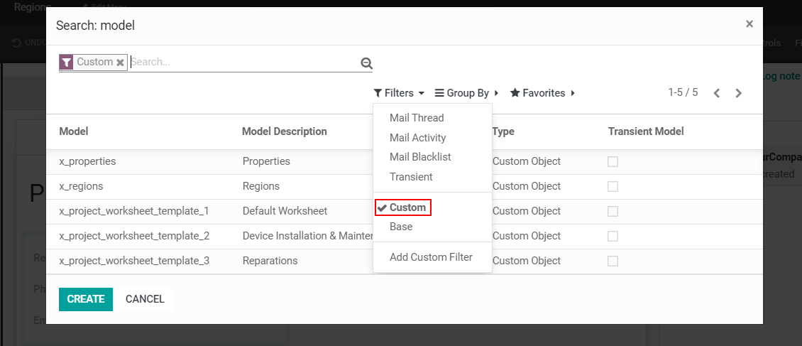Tick Transient Model checkbox for x_properties
Image resolution: width=802 pixels, height=346 pixels.
(x=613, y=161)
